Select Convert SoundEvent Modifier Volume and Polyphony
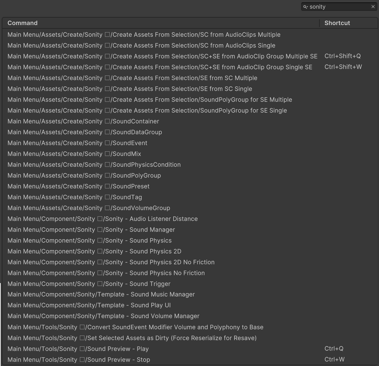Screen dimensions: 379x366 [189, 327]
